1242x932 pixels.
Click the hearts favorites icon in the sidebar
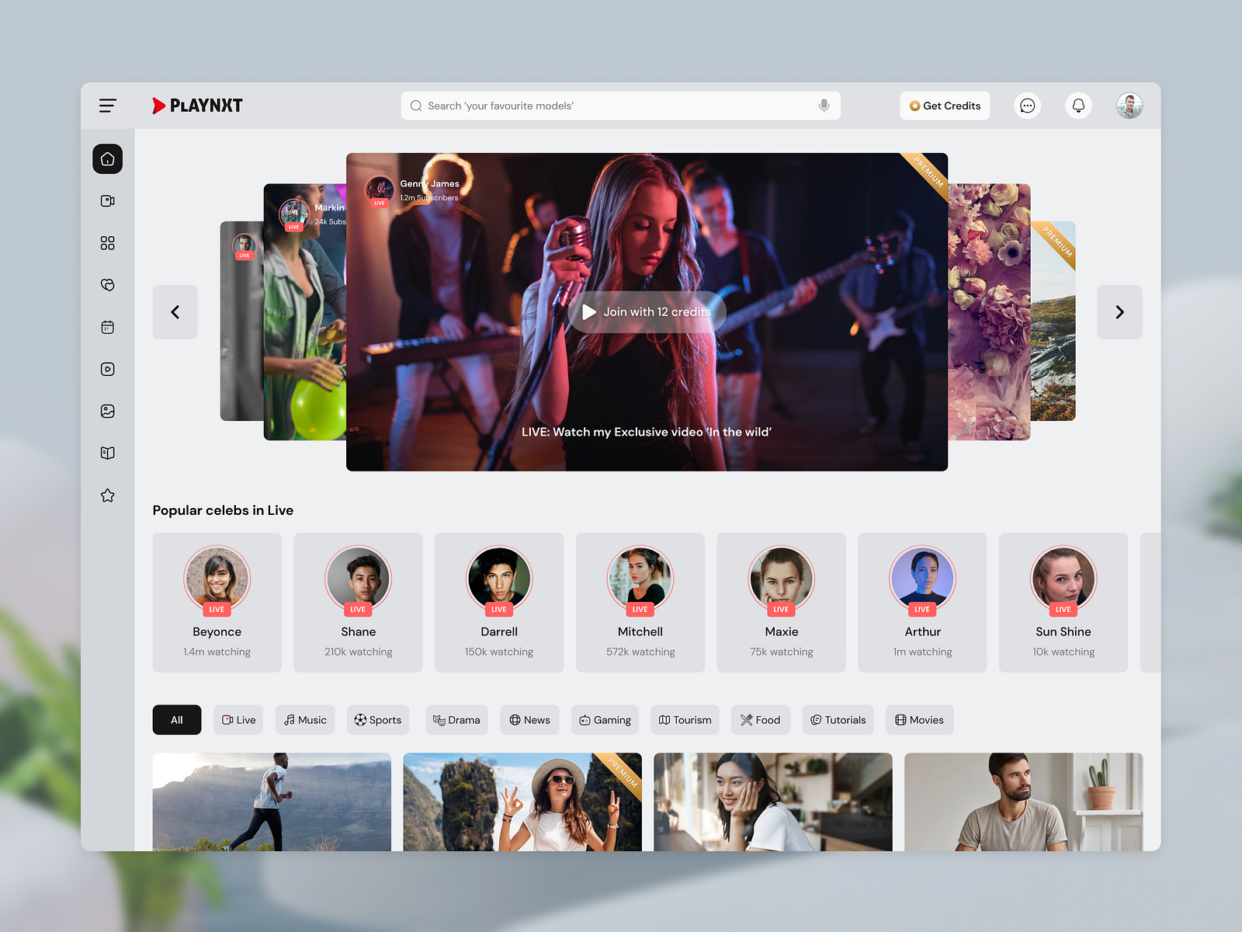coord(107,285)
